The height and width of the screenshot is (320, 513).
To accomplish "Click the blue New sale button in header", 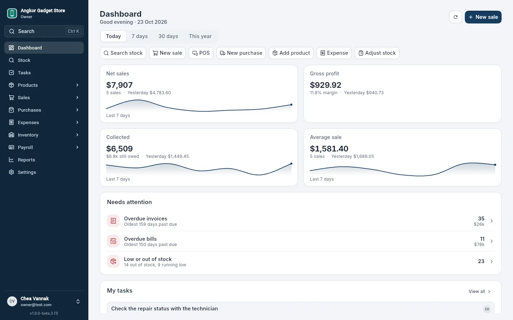I will point(483,17).
